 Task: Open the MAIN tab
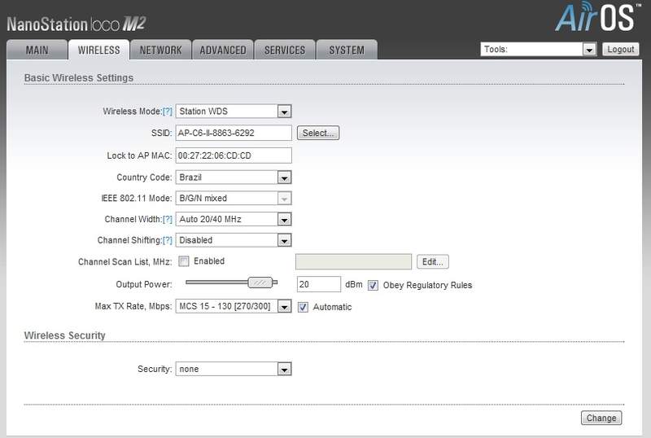pos(37,50)
